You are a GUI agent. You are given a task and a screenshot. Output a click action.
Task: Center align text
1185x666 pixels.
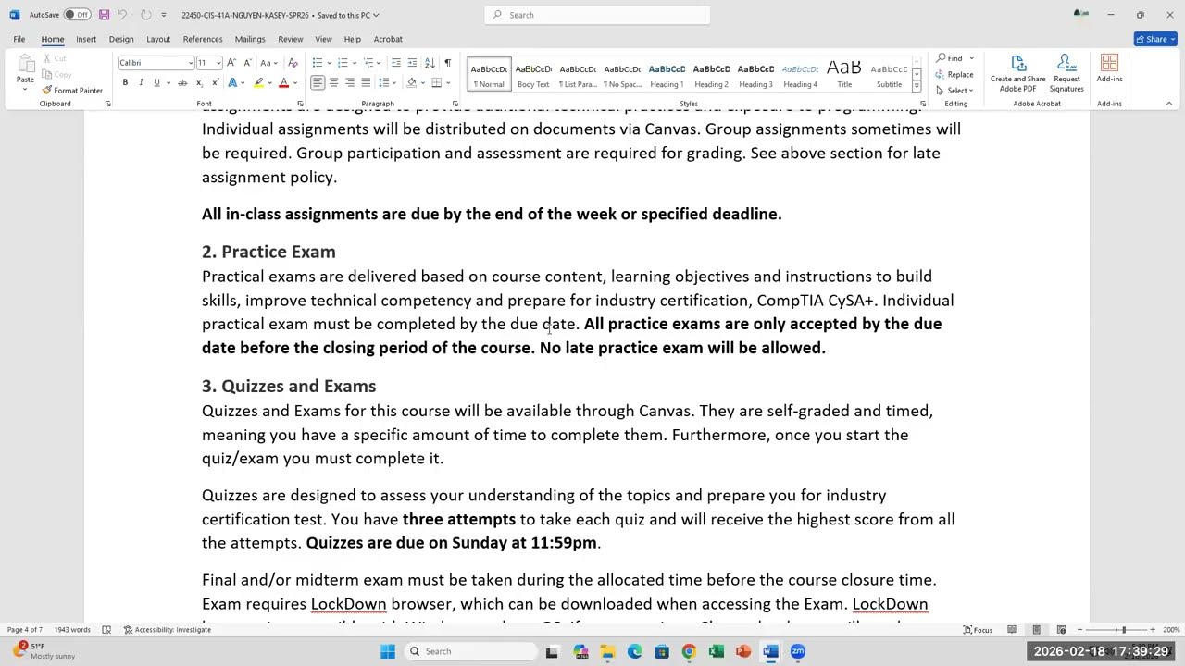(333, 83)
